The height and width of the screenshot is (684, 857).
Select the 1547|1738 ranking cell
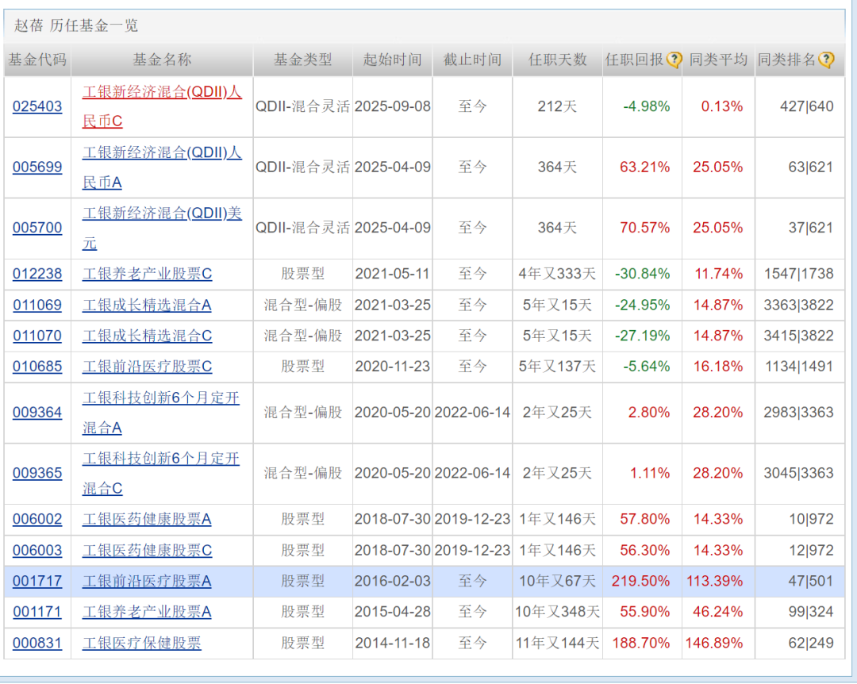point(798,274)
